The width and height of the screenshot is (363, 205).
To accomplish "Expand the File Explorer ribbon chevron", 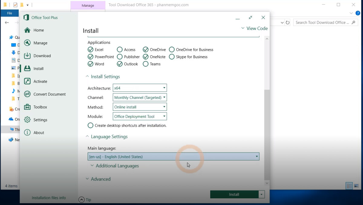I will (x=351, y=13).
